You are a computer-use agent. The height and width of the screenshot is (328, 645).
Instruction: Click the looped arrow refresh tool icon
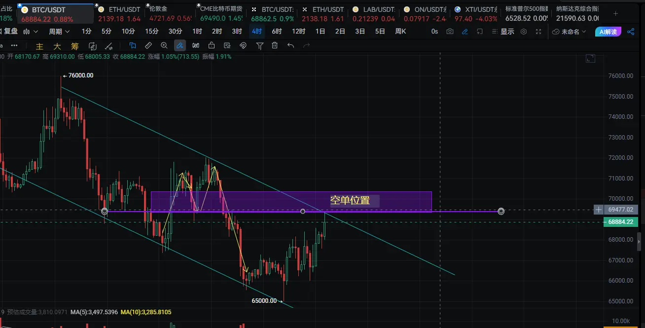click(92, 46)
